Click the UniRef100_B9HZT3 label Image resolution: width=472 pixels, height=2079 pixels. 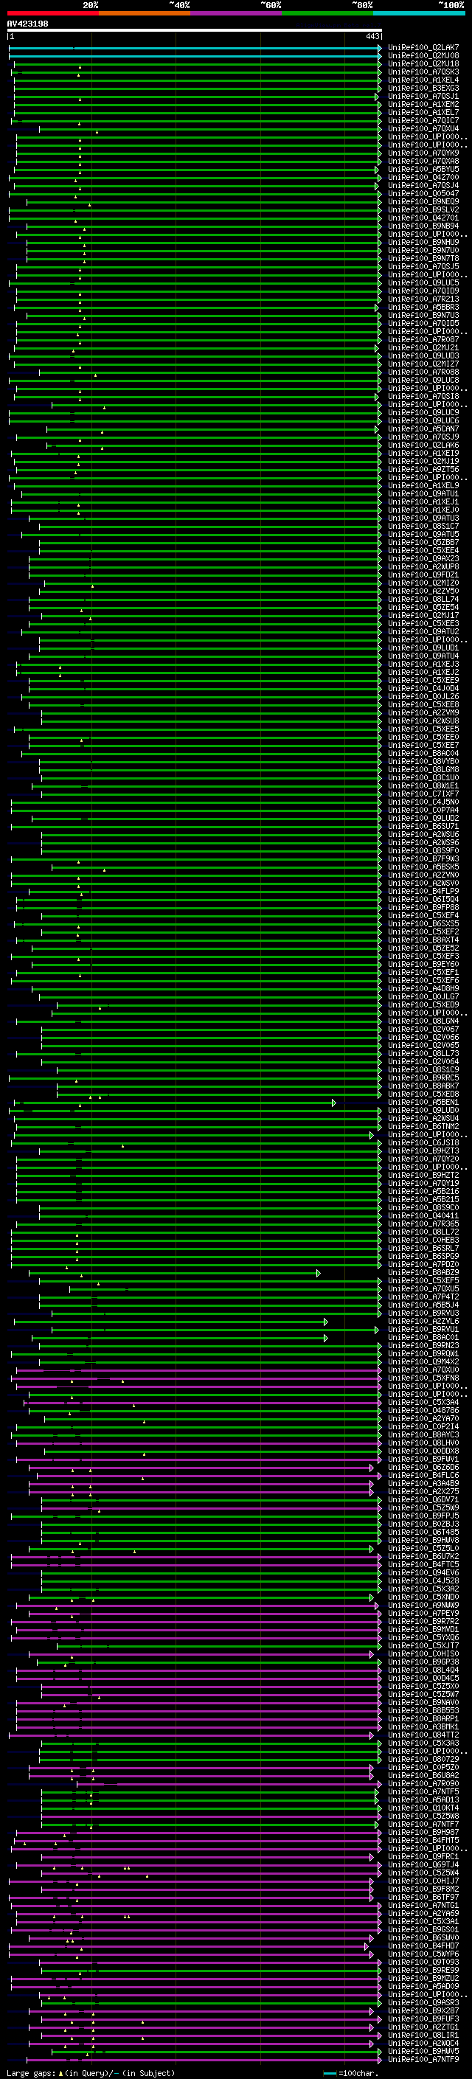423,1151
